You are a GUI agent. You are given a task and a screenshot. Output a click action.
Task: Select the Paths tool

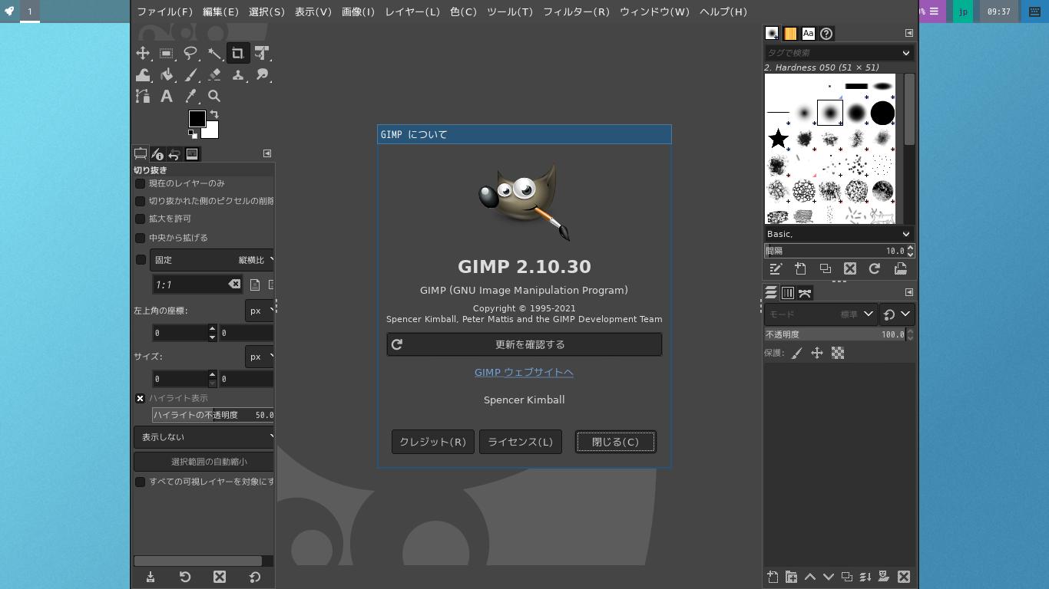tap(143, 96)
